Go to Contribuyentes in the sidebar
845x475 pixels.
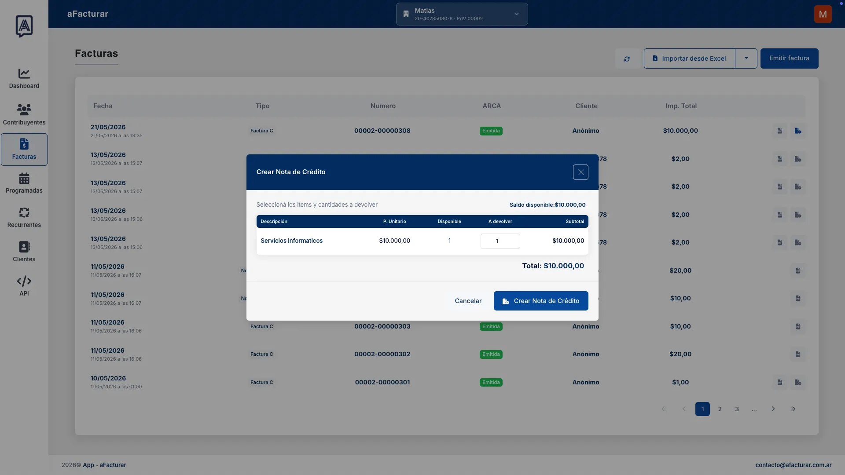pyautogui.click(x=24, y=115)
